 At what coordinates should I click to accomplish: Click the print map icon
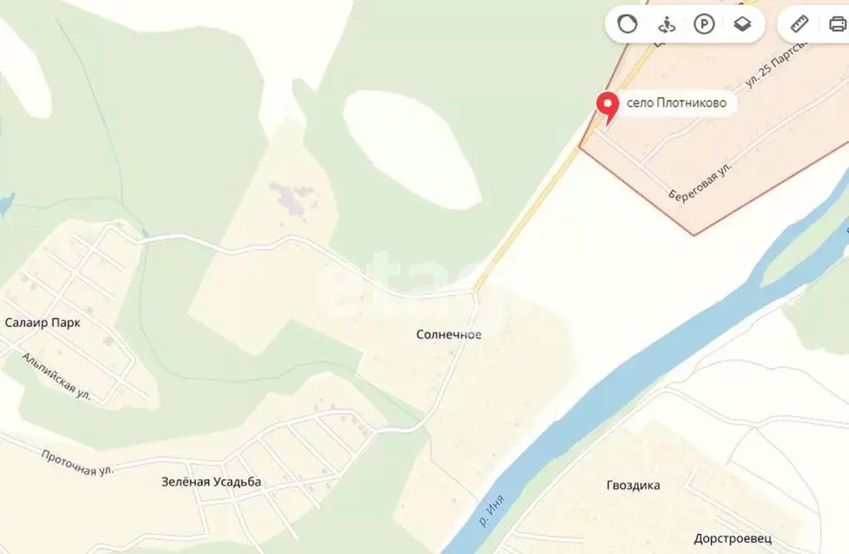tap(837, 24)
